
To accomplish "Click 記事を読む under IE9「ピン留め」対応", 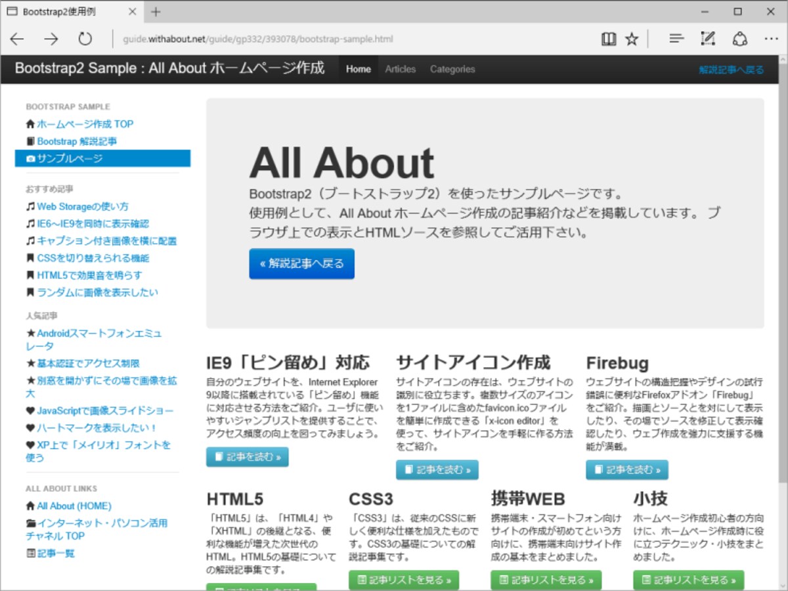I will click(248, 457).
